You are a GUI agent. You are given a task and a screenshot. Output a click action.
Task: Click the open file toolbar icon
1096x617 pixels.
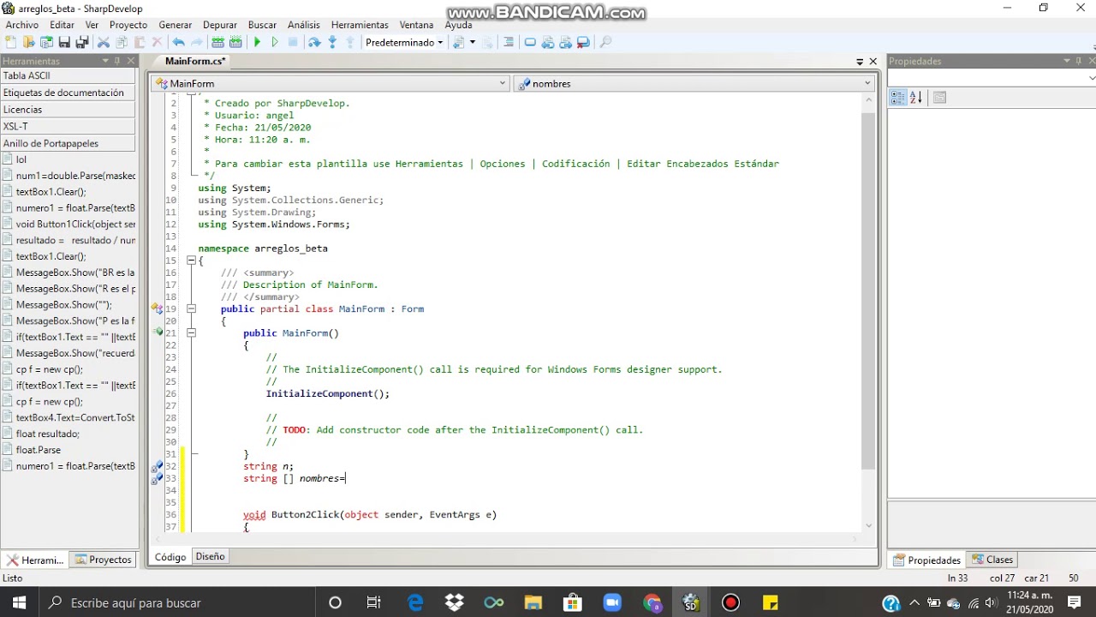tap(28, 42)
